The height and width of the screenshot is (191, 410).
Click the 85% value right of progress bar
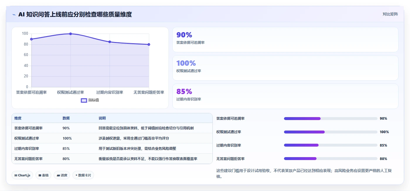383,145
